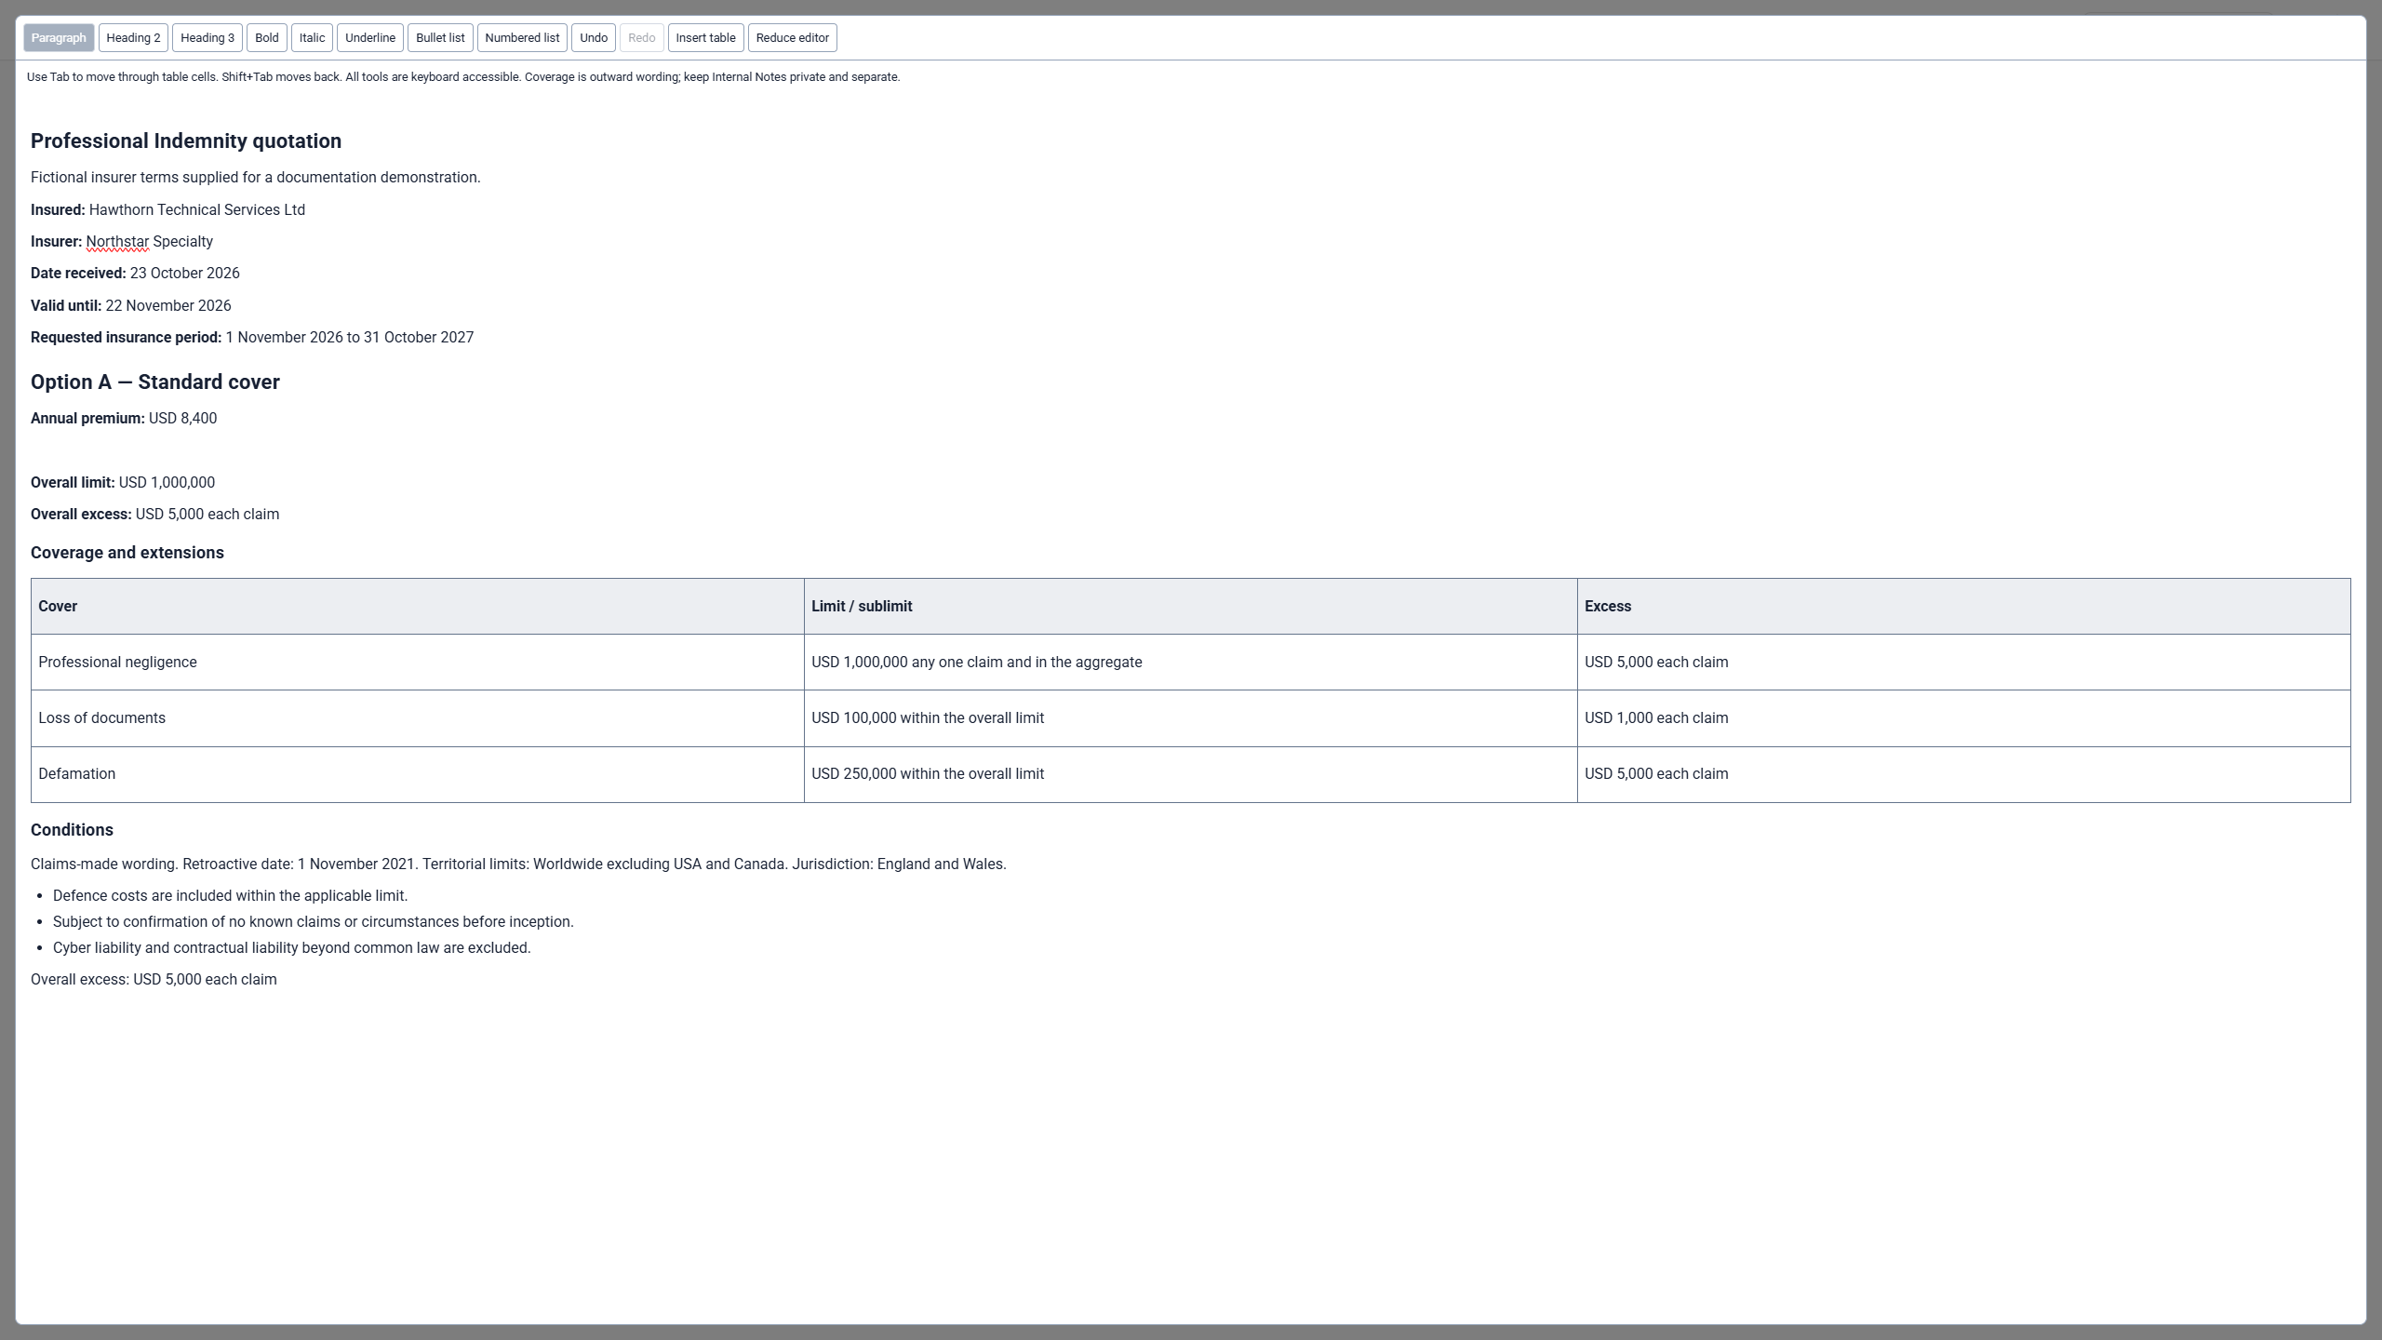Image resolution: width=2382 pixels, height=1340 pixels.
Task: Click the Excess column header cell
Action: (1963, 607)
